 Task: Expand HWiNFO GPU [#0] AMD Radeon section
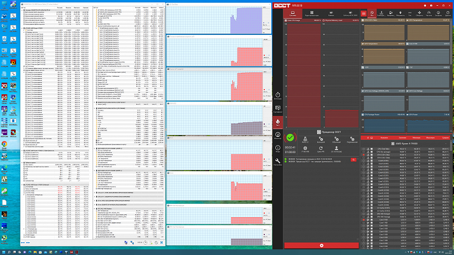click(95, 208)
